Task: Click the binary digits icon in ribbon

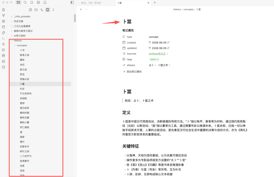Action: point(4,44)
